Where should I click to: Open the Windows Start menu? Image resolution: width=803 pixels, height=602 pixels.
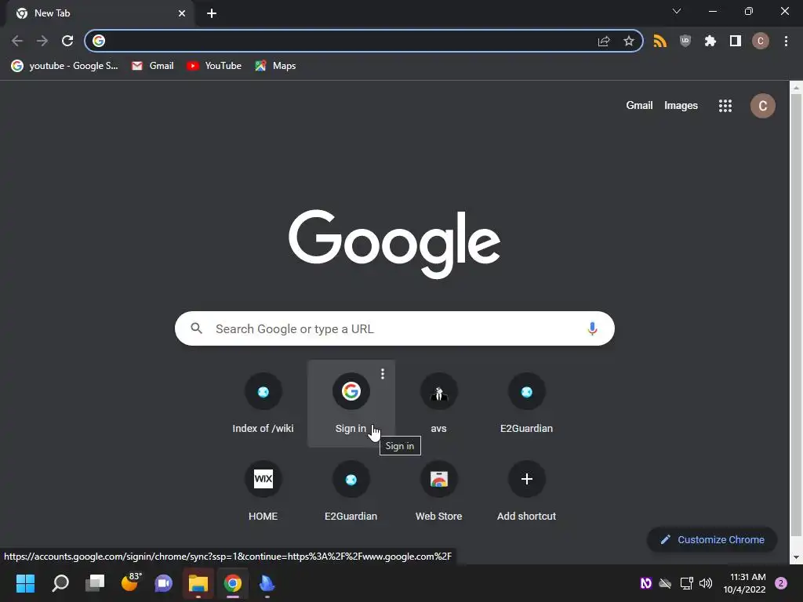26,583
